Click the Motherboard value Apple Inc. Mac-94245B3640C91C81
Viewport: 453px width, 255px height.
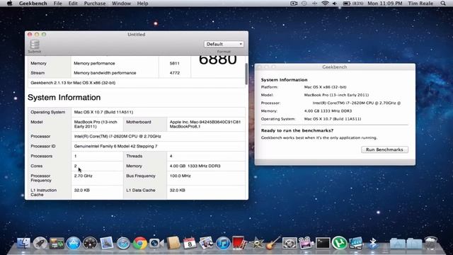pyautogui.click(x=205, y=125)
